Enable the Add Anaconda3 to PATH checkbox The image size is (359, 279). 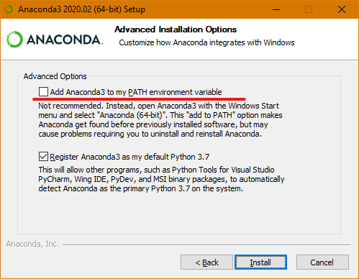pyautogui.click(x=43, y=92)
